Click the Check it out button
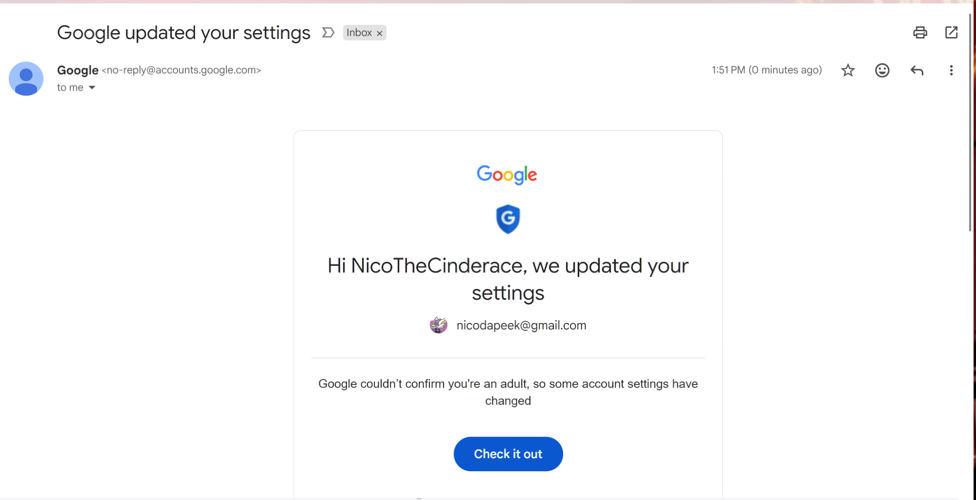Image resolution: width=976 pixels, height=500 pixels. click(x=508, y=454)
